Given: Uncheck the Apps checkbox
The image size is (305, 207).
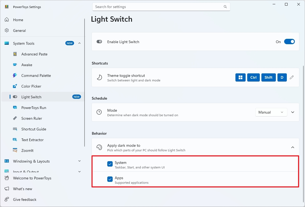Looking at the screenshot, I should point(110,179).
